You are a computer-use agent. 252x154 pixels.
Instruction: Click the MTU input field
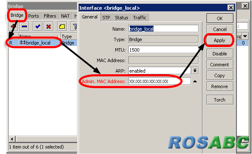[164, 50]
